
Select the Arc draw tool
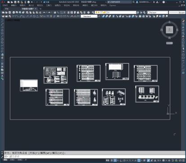2,36
